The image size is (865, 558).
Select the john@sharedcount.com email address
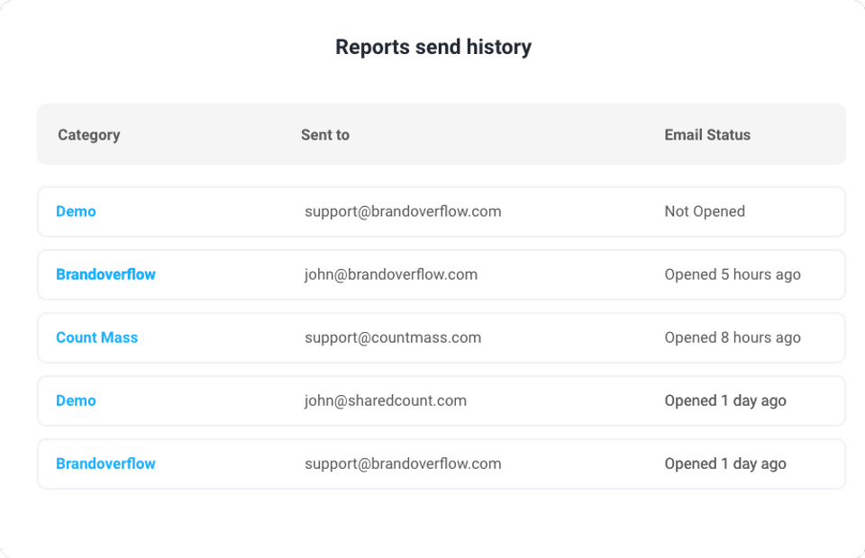(386, 400)
